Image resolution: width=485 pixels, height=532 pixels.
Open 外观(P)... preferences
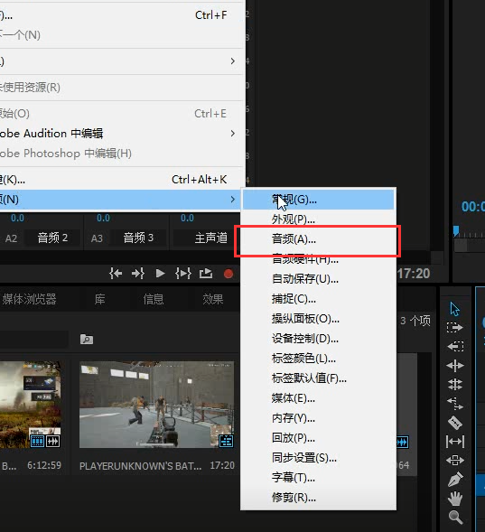318,219
